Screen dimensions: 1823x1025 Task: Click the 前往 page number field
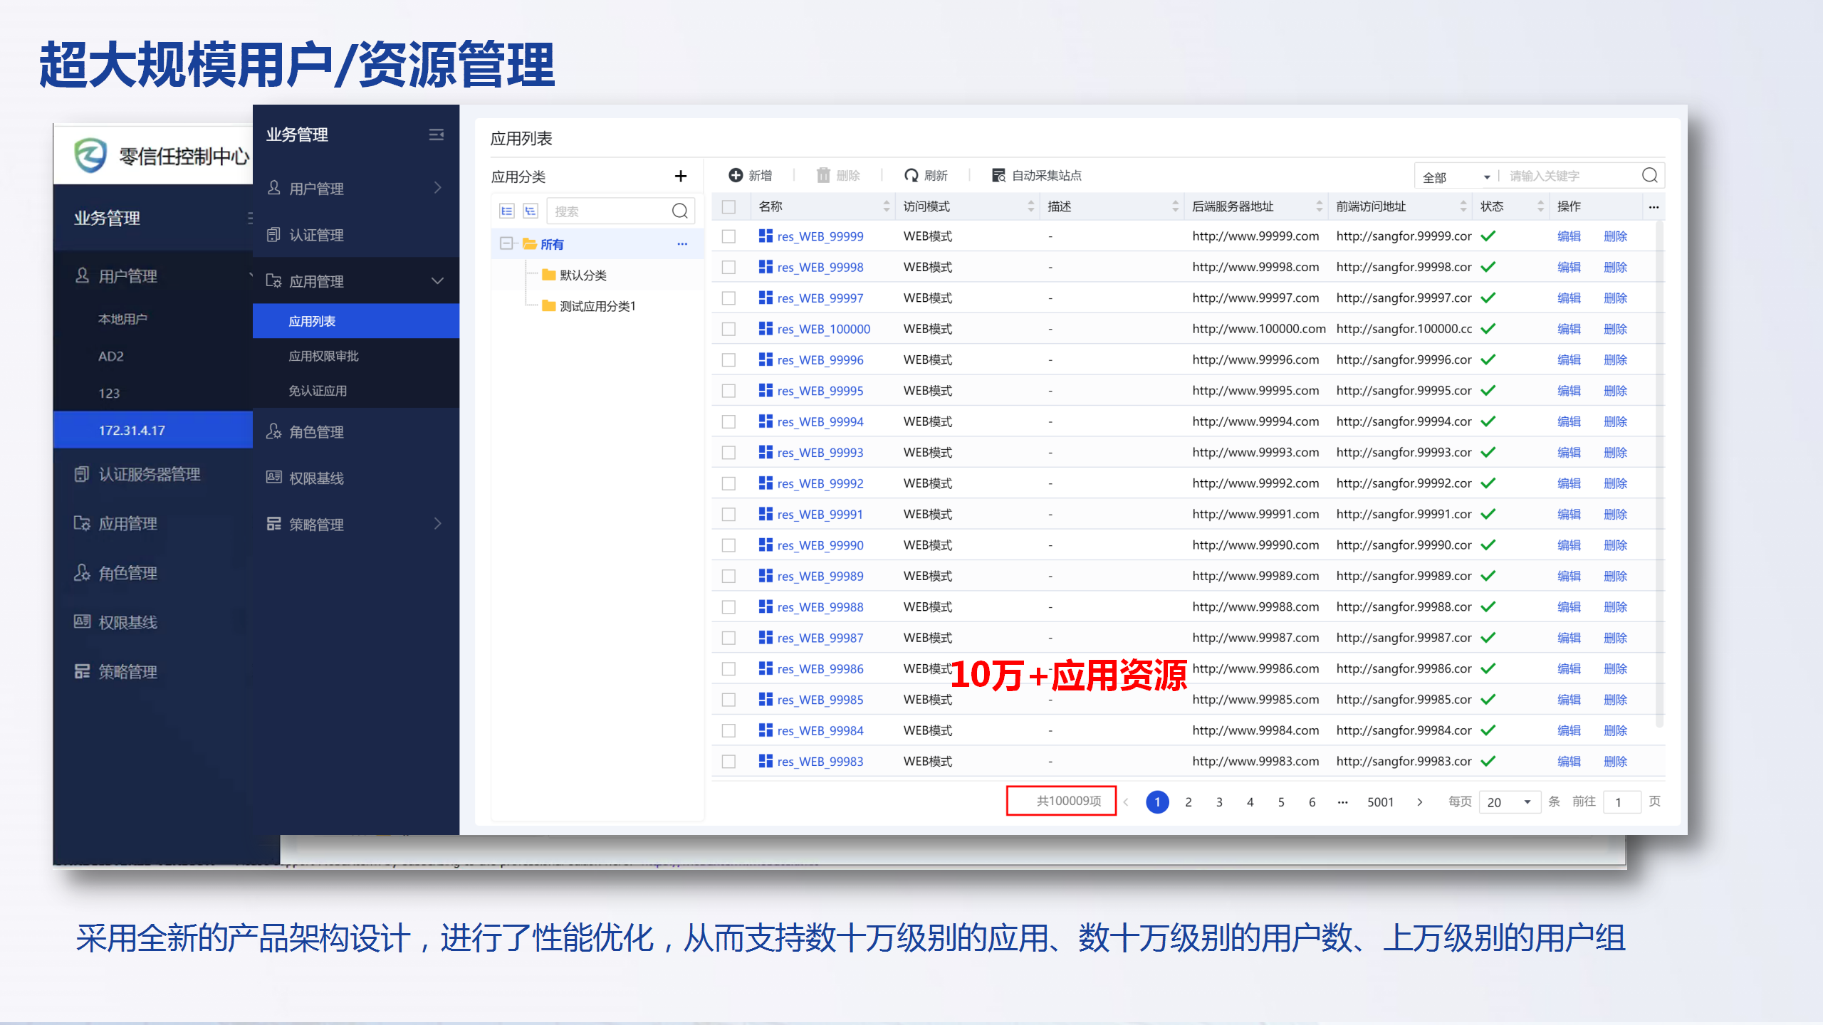point(1621,802)
